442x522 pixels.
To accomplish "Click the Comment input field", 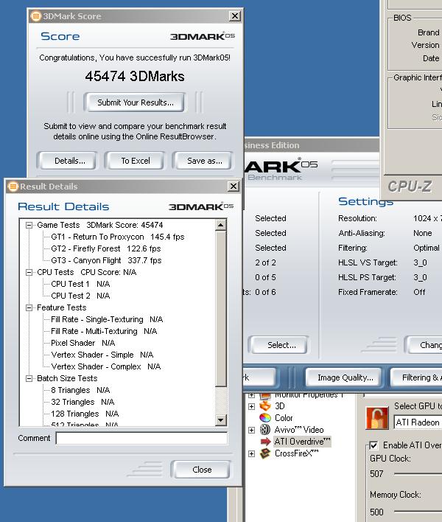I will click(141, 438).
